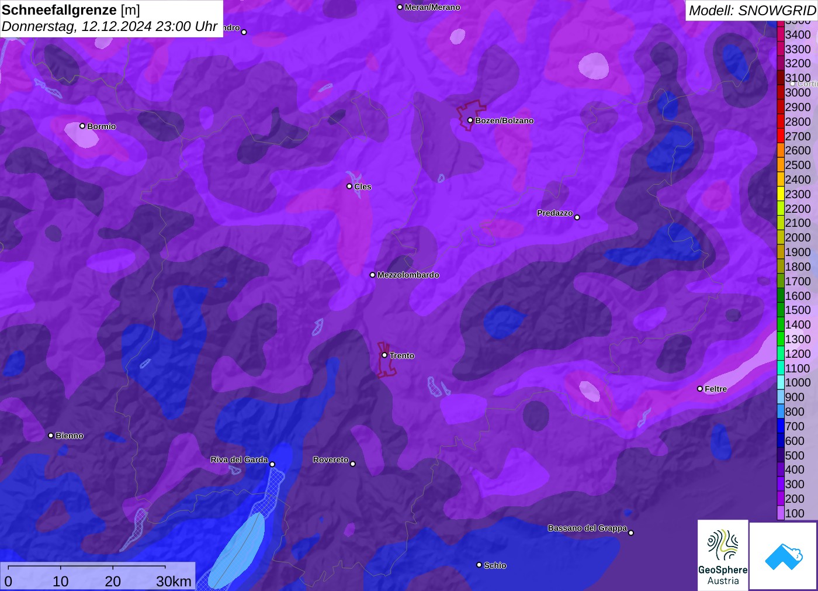Click the Mezzolombardo marker dot
This screenshot has height=591, width=818.
tap(373, 274)
